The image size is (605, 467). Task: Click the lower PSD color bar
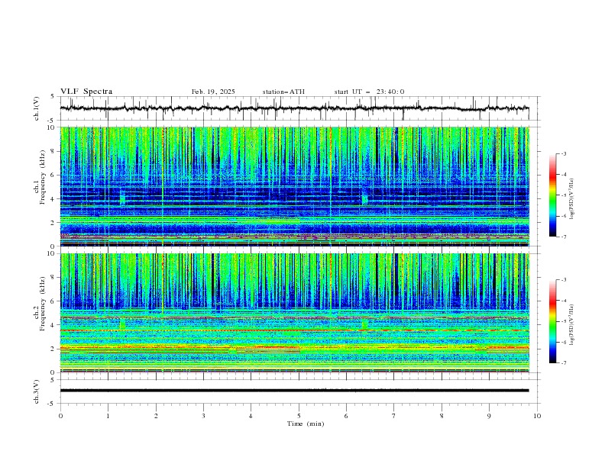[553, 321]
